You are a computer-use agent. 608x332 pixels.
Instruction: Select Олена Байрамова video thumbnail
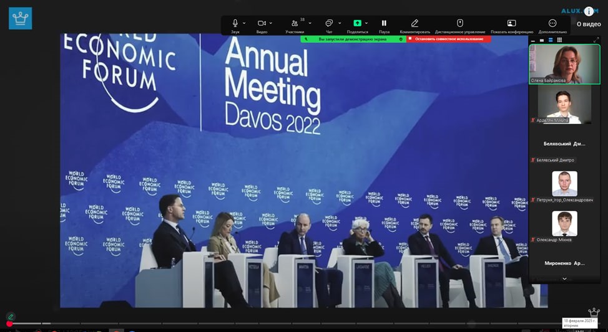click(564, 64)
